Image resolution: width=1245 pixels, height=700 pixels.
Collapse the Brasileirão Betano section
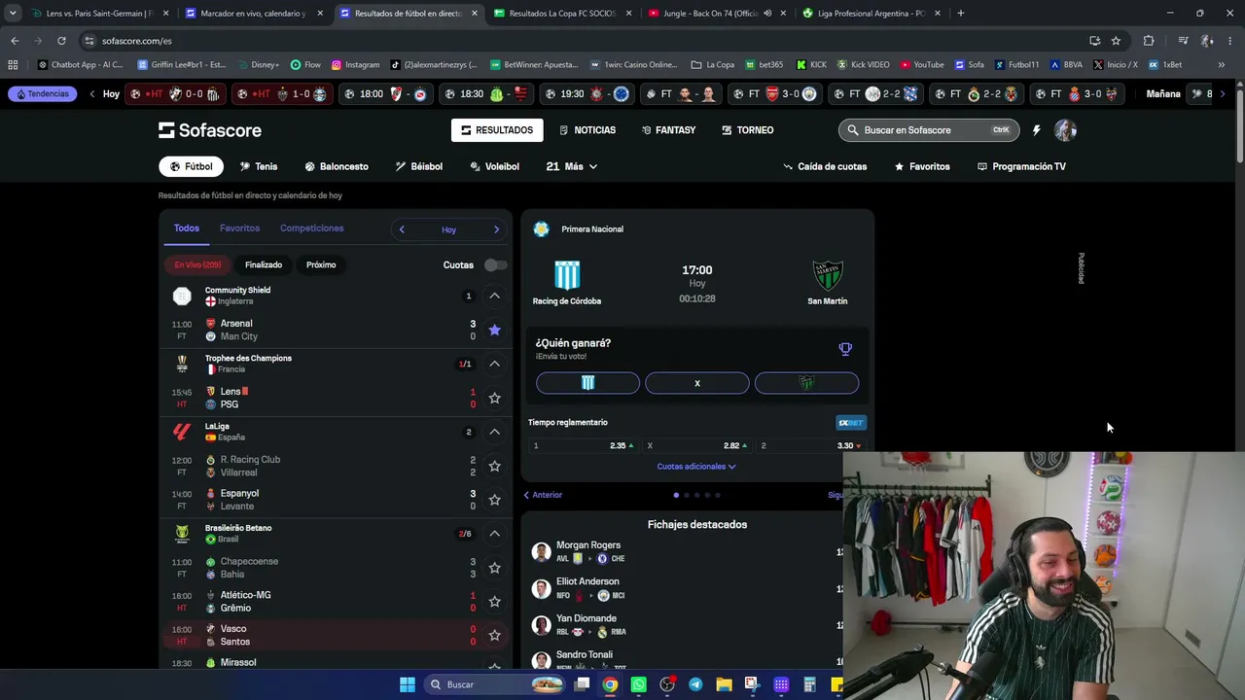coord(494,534)
